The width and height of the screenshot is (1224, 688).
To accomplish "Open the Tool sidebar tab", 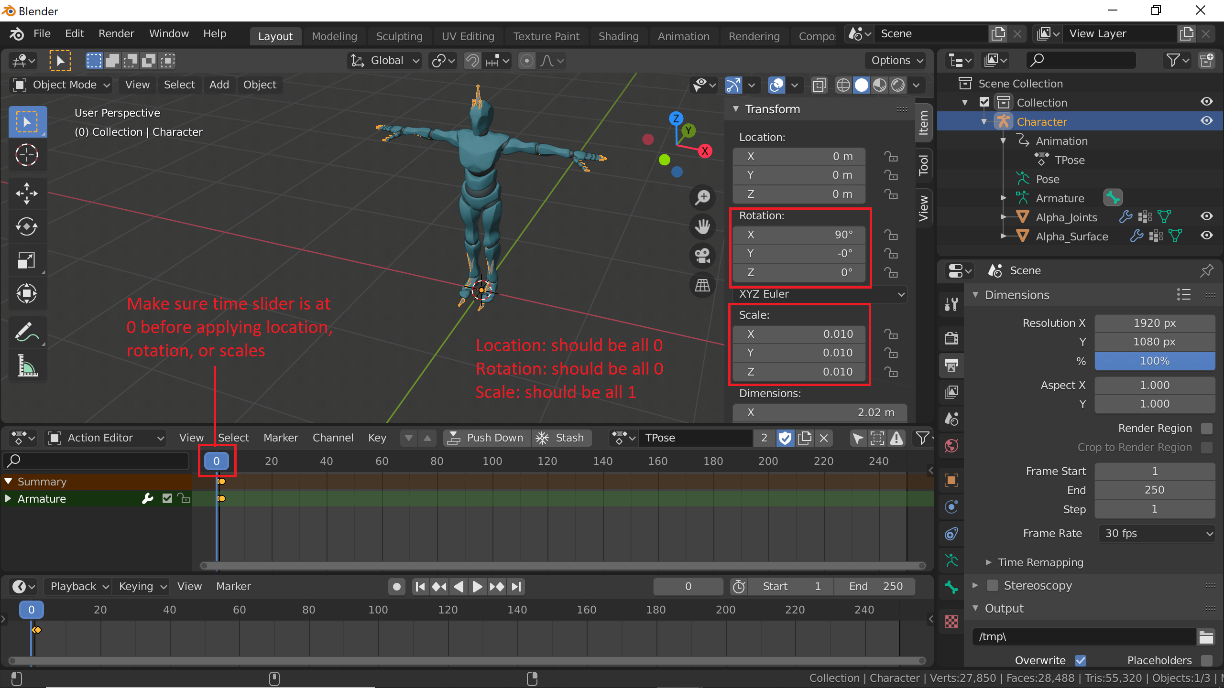I will [924, 165].
